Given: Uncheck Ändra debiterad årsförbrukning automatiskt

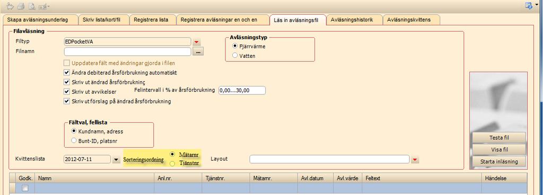Looking at the screenshot, I should pyautogui.click(x=67, y=73).
